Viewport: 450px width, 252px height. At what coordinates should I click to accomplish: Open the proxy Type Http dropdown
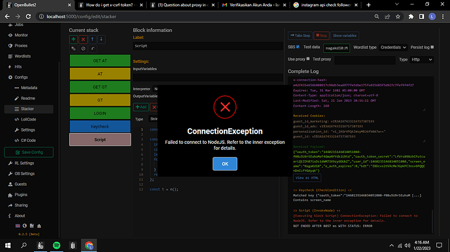421,60
